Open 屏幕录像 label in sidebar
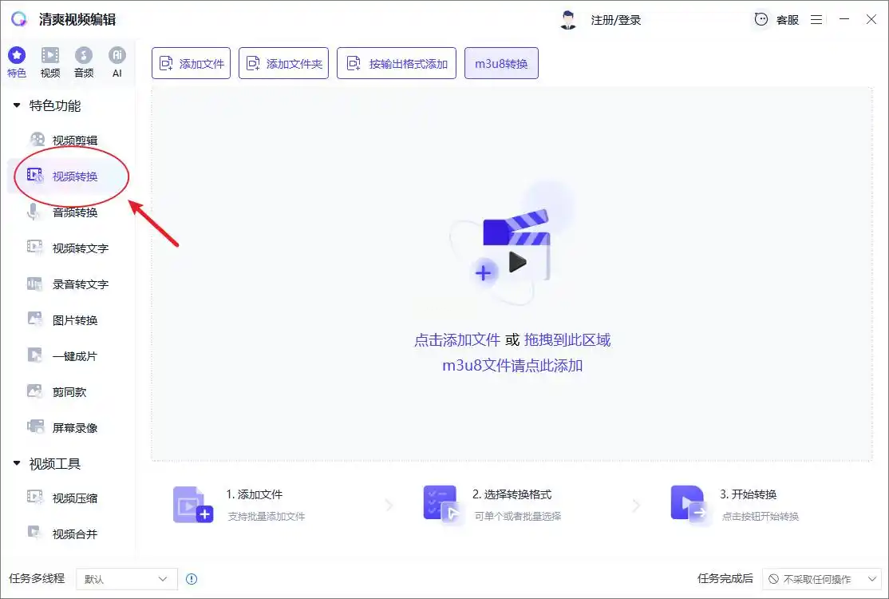 [75, 428]
